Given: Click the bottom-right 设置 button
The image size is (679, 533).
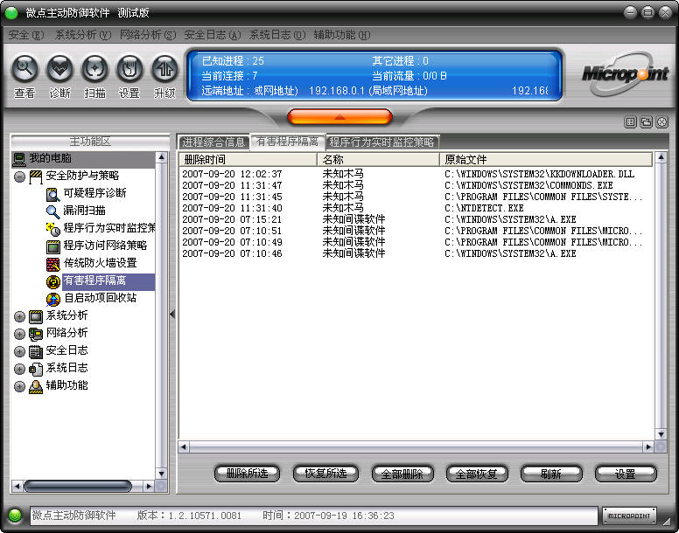Looking at the screenshot, I should click(x=626, y=474).
